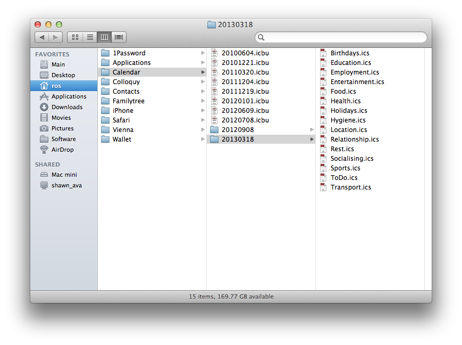Click the green zoom window button
462x345 pixels.
[x=59, y=24]
